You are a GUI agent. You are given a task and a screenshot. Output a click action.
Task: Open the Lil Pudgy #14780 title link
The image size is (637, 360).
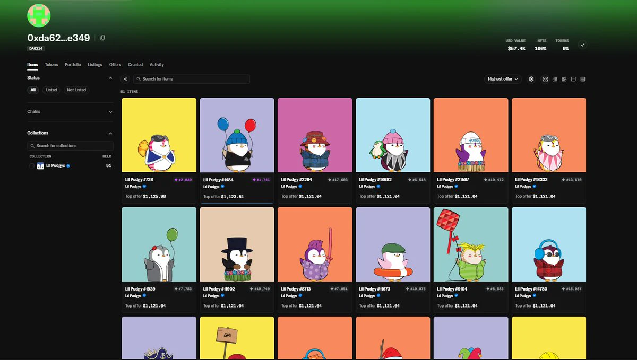[531, 289]
